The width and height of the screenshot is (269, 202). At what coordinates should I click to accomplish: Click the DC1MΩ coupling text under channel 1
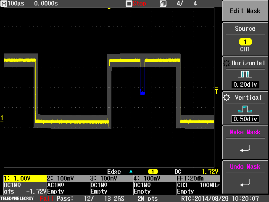(x=12, y=185)
